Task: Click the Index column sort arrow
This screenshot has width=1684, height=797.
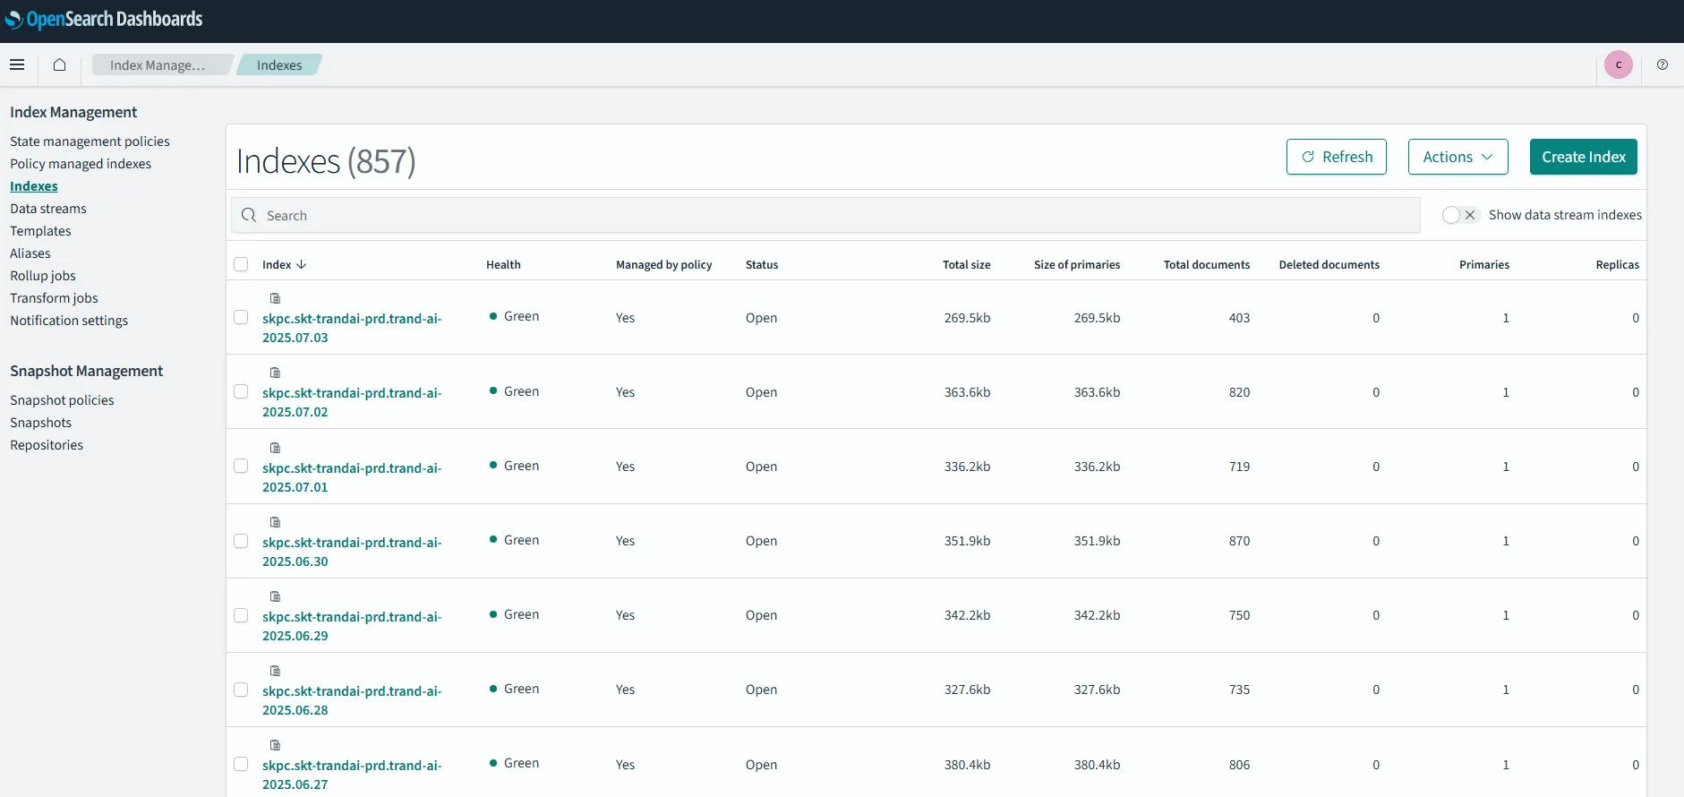Action: coord(302,264)
